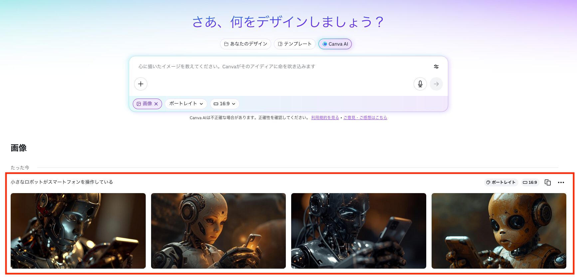Open the 利用規約を見る link
Viewport: 577px width, 279px height.
pos(325,118)
